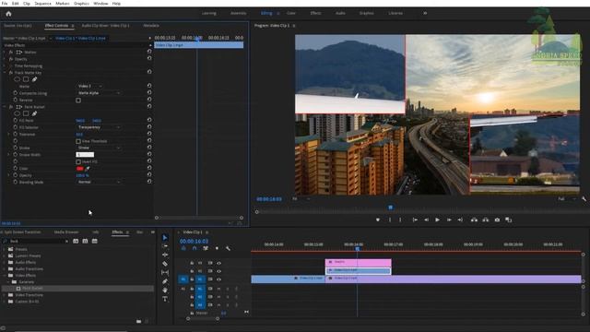This screenshot has width=590, height=332.
Task: Click the Extract button
Action: [486, 219]
